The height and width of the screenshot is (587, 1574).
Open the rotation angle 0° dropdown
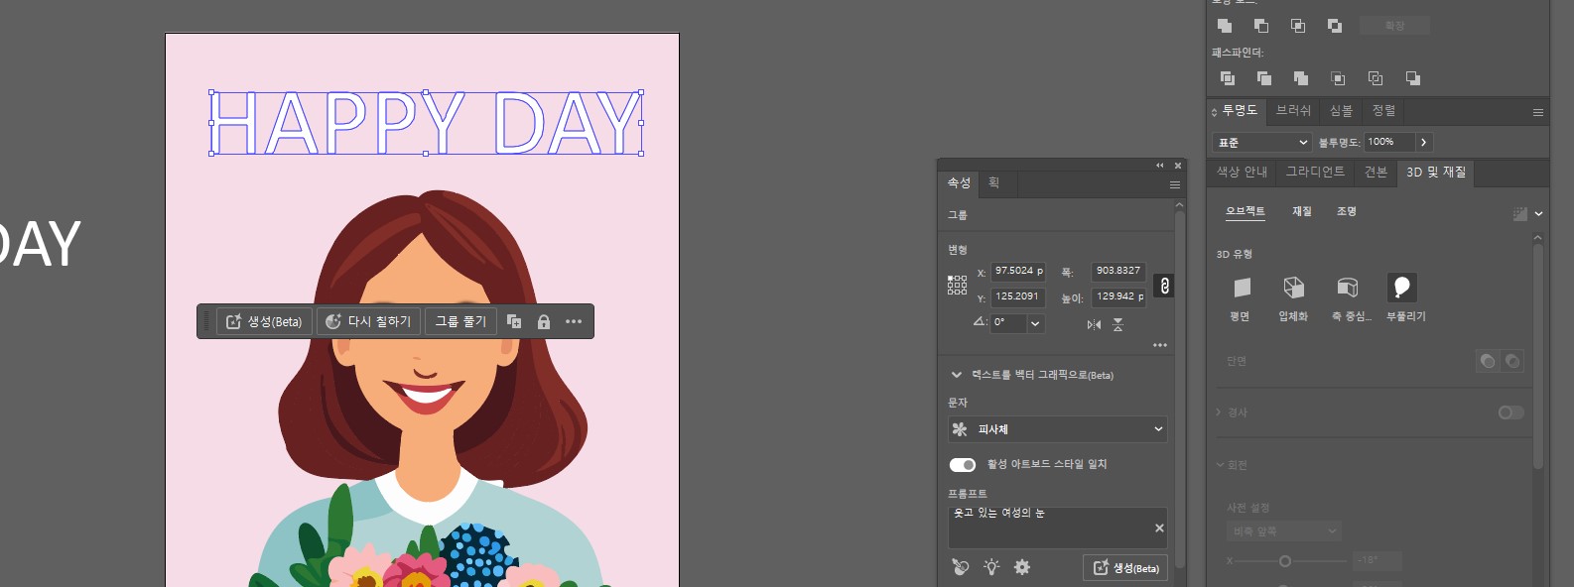click(1036, 323)
